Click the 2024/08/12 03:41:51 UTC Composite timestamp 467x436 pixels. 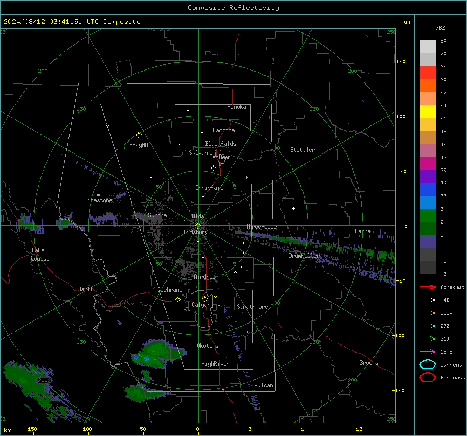pos(72,22)
